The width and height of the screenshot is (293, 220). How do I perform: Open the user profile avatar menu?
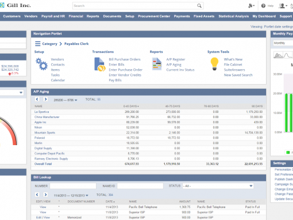click(283, 6)
